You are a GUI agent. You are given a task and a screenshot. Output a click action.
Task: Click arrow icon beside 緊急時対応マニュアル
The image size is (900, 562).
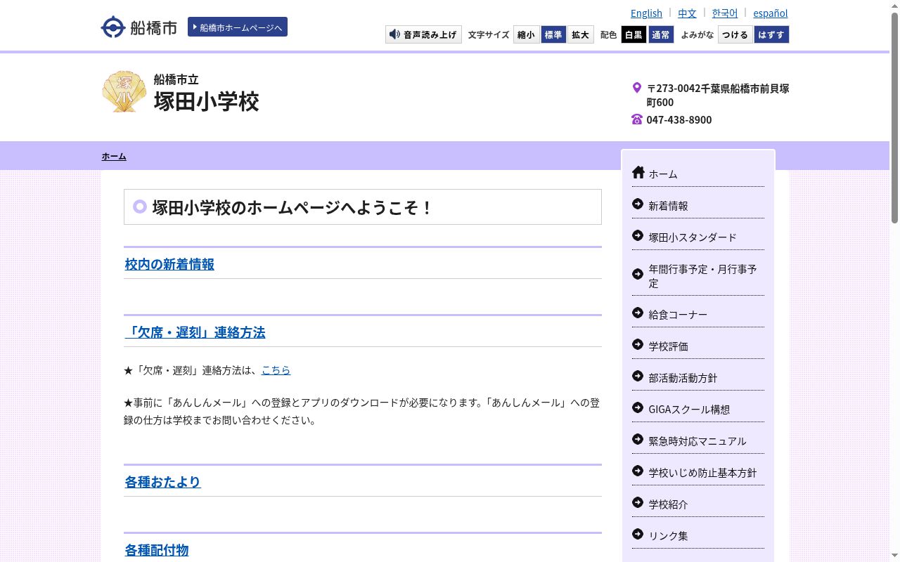(638, 439)
